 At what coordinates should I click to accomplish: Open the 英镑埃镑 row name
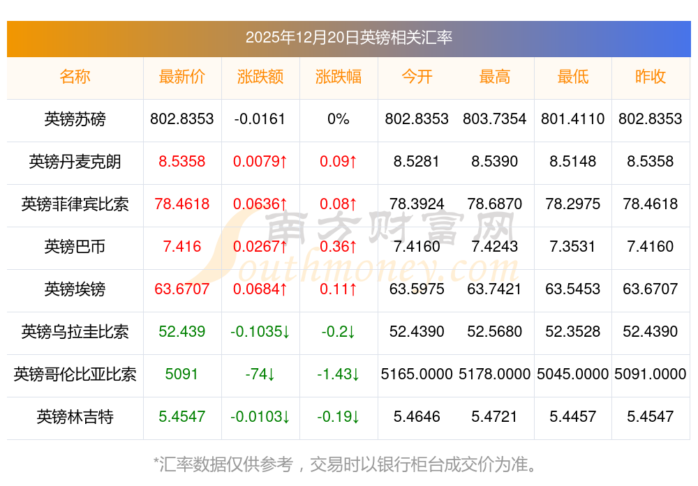click(x=75, y=289)
